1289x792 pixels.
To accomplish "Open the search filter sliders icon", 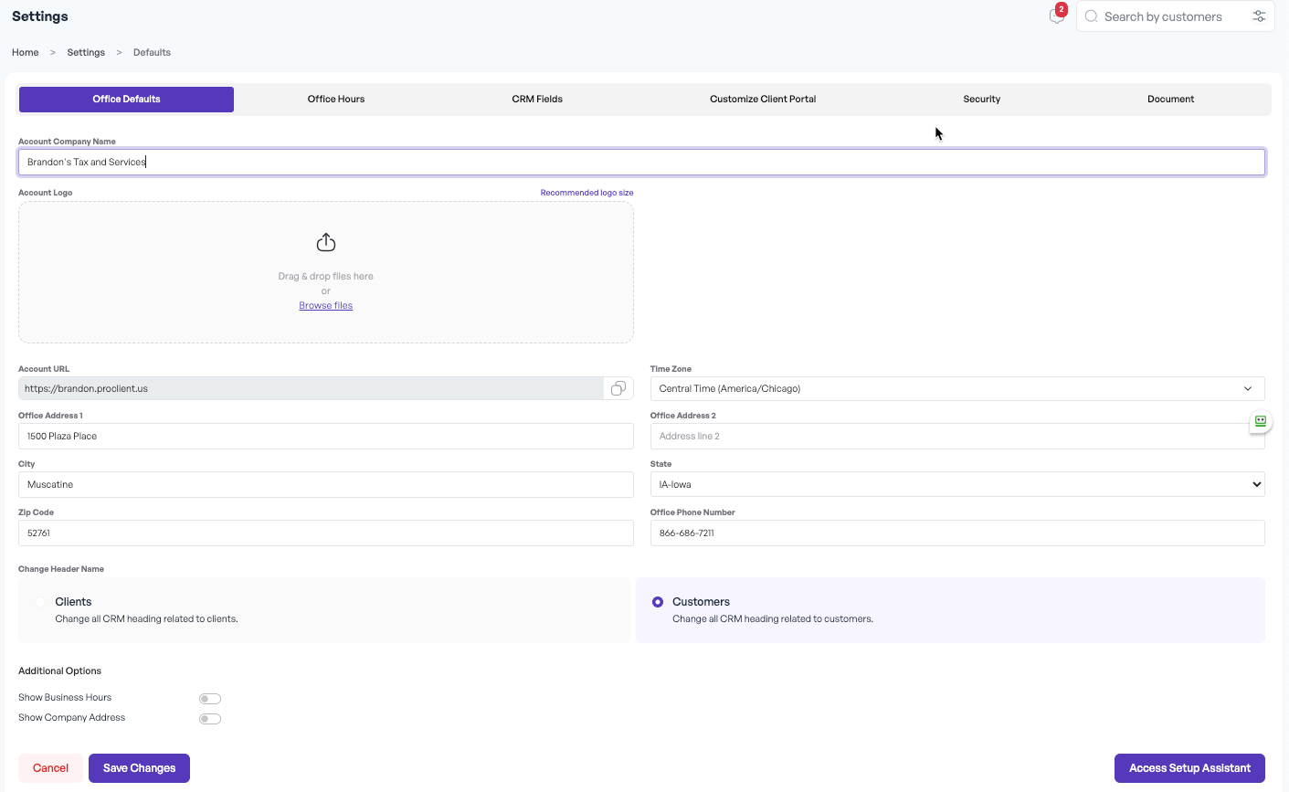I will (1259, 16).
